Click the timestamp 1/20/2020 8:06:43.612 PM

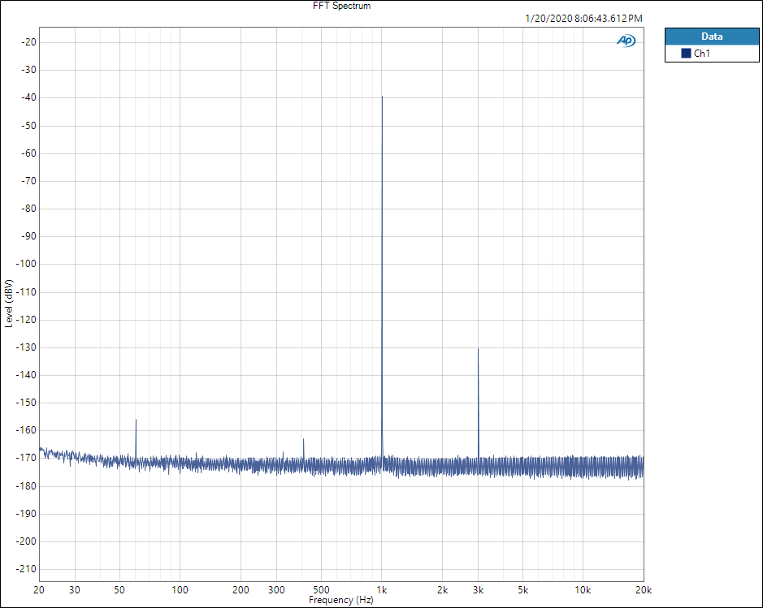click(583, 19)
